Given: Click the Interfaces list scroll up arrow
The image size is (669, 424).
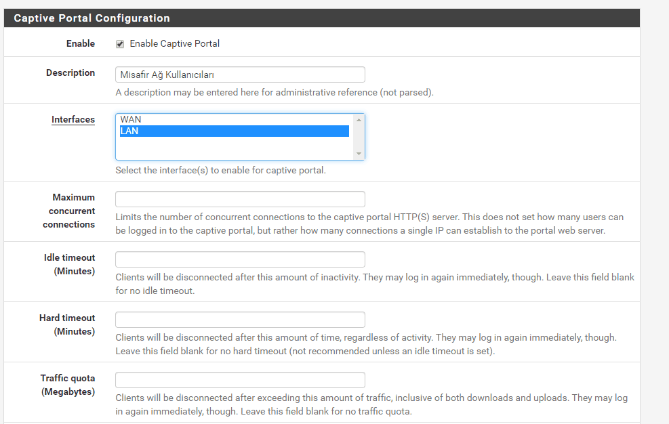Looking at the screenshot, I should click(359, 120).
